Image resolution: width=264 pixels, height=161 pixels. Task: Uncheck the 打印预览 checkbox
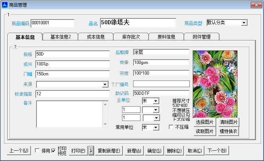click(53, 151)
